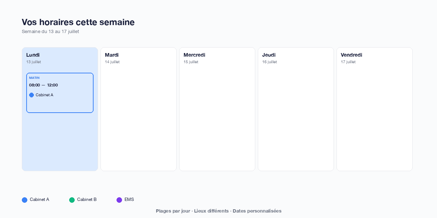Click the 'Vos horaires cette semaine' heading

click(78, 22)
